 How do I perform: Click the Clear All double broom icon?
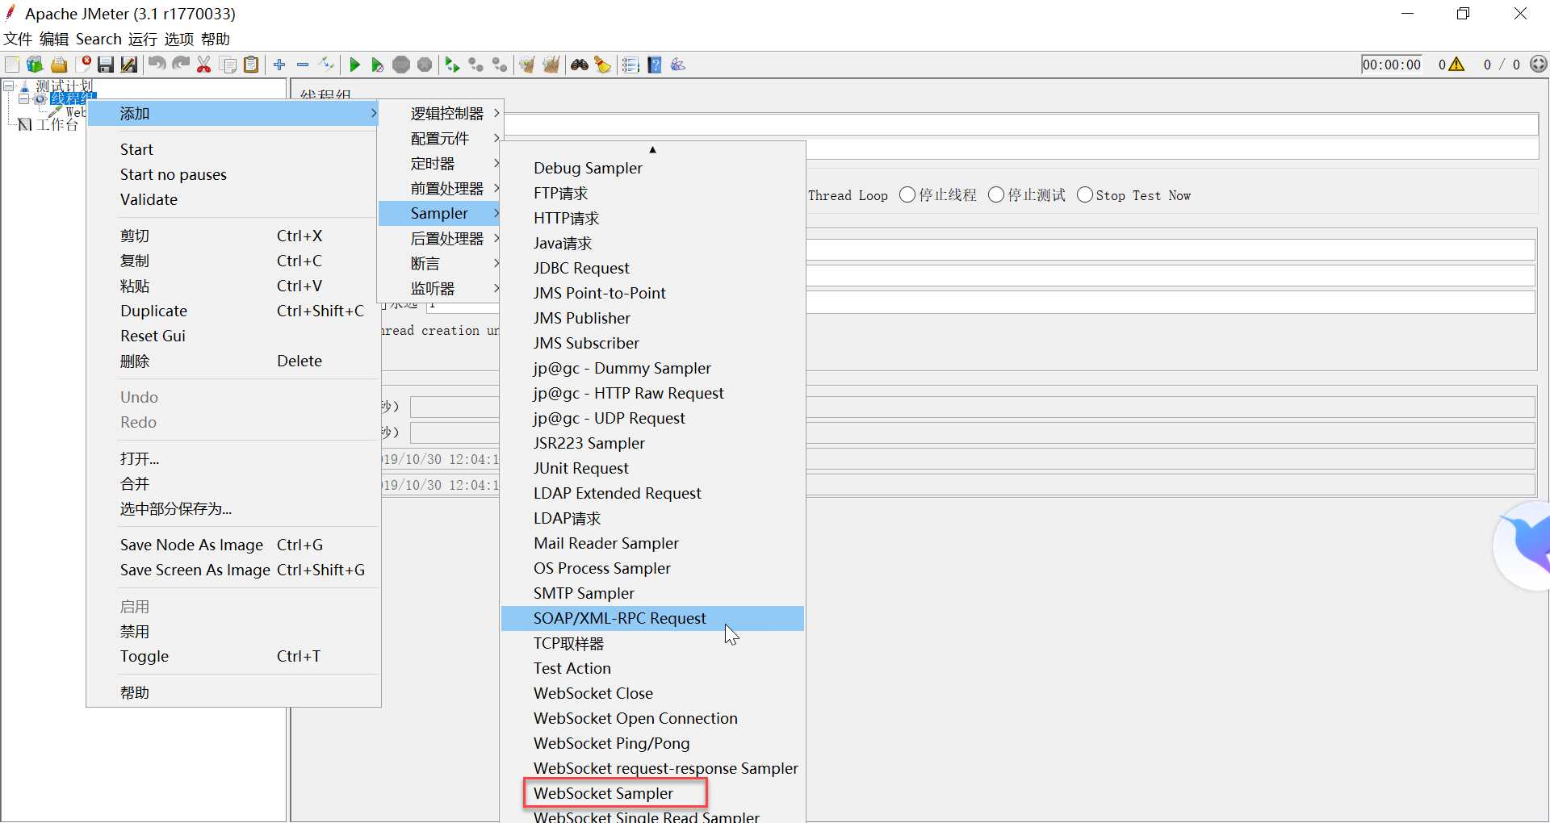click(551, 65)
